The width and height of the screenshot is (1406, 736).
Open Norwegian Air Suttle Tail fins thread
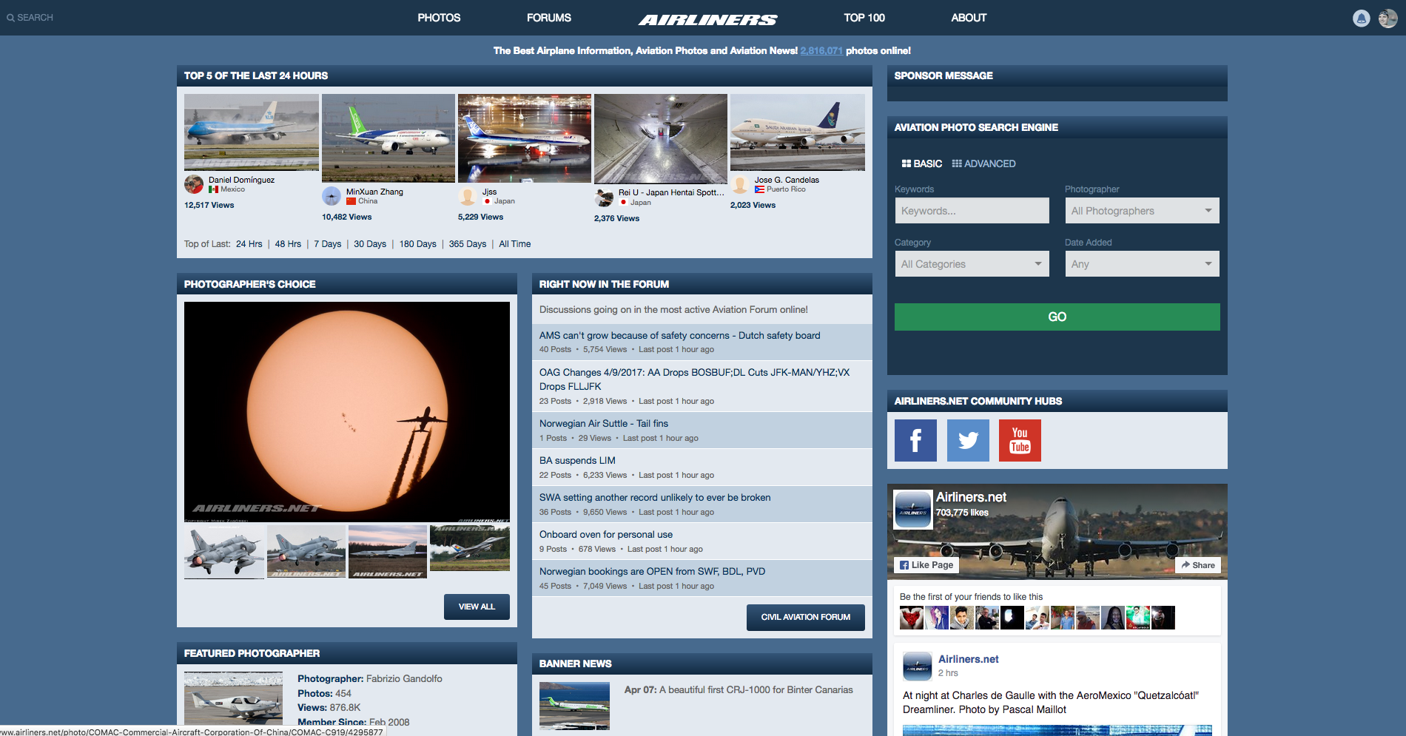point(603,424)
